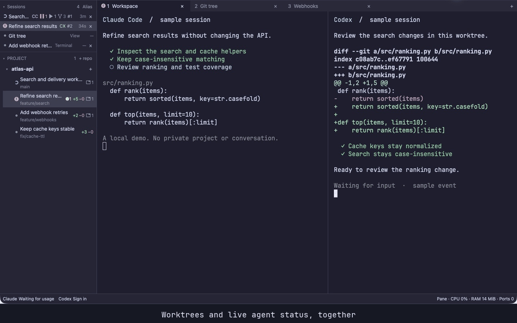Click the View label on Git tree row
This screenshot has width=517, height=323.
coord(75,36)
